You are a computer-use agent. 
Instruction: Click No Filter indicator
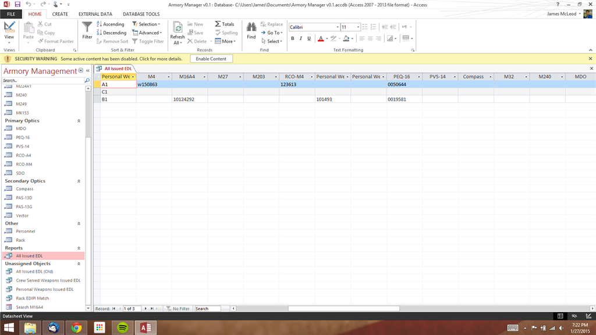(178, 309)
